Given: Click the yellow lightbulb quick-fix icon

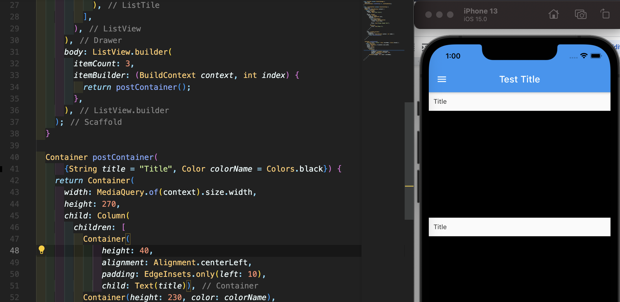Looking at the screenshot, I should 41,250.
